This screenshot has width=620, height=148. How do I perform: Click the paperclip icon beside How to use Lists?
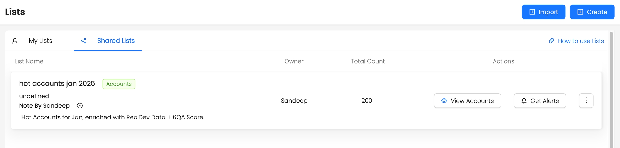[x=551, y=41]
